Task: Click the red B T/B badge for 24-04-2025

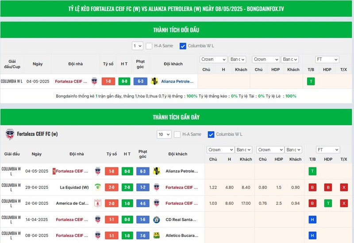Action: point(312,203)
